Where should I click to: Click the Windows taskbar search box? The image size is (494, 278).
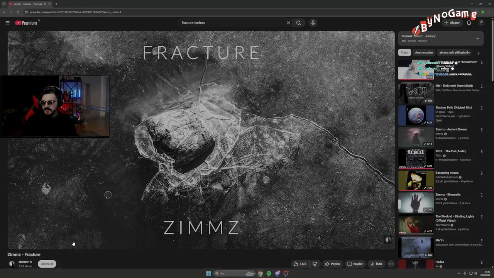pos(235,273)
